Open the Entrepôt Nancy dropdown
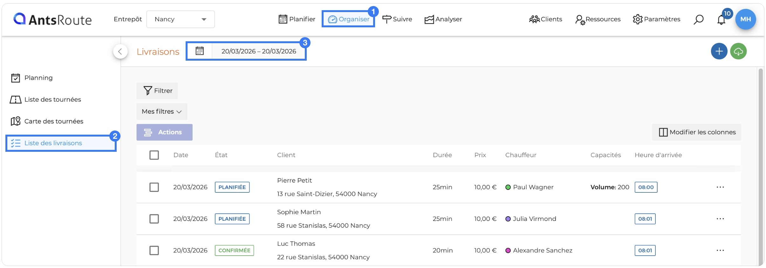Viewport: 766px width, 268px height. (x=180, y=19)
